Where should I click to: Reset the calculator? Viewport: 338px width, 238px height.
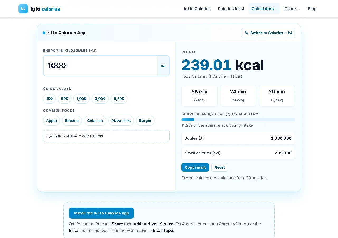[x=220, y=167]
